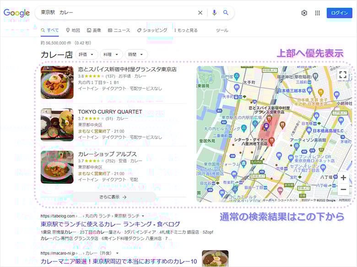Open the ツール options
357x267 pixels.
[222, 30]
